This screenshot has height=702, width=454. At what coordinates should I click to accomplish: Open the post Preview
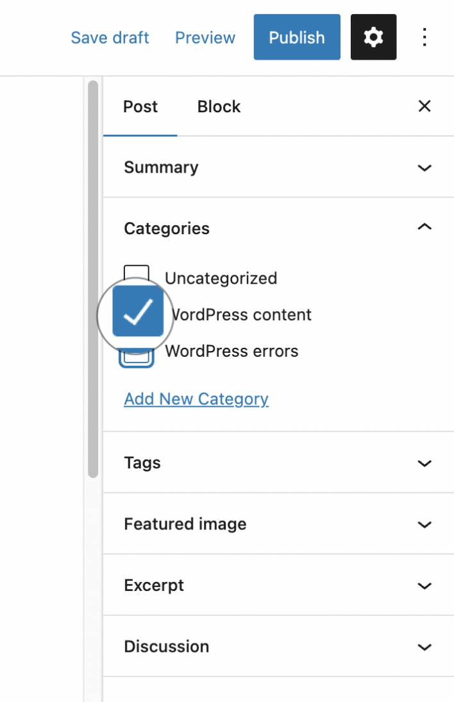click(205, 38)
